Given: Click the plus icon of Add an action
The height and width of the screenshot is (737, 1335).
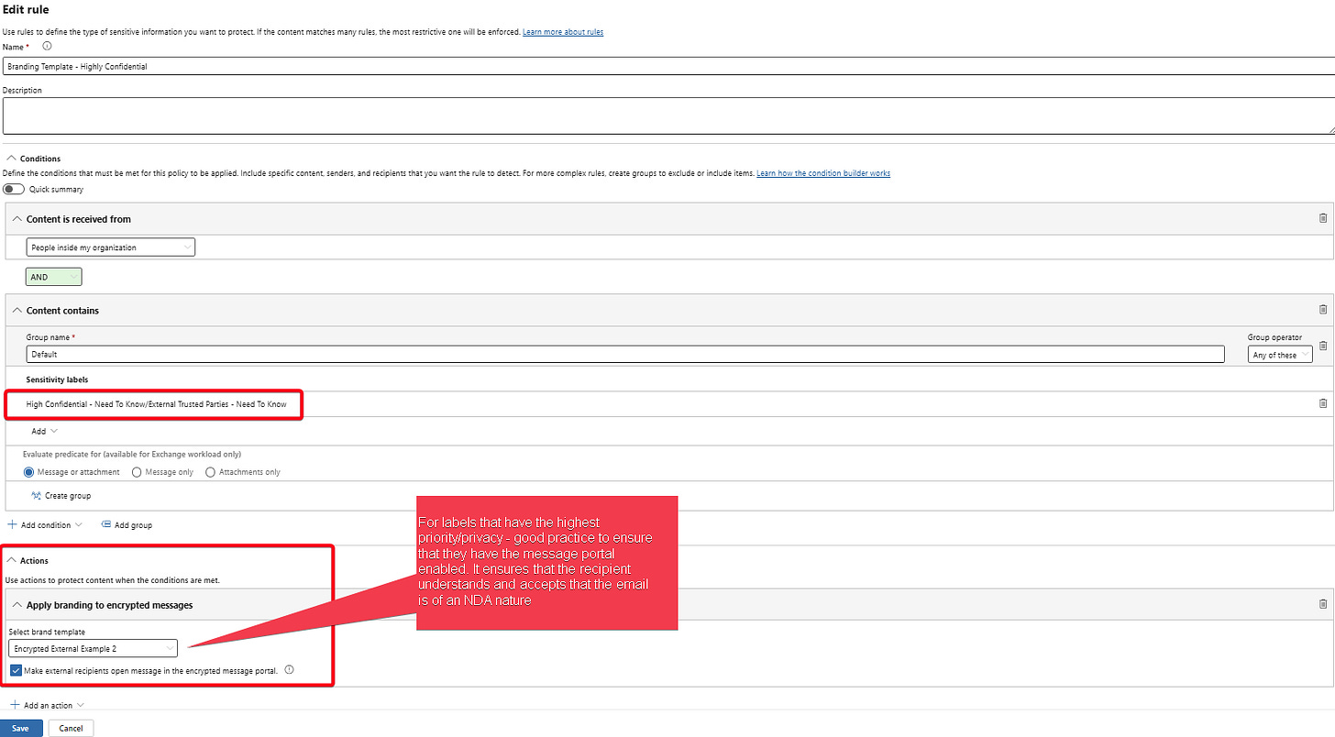Looking at the screenshot, I should [15, 706].
